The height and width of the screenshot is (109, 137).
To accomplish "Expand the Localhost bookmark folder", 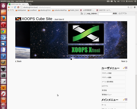I will click(x=32, y=10).
